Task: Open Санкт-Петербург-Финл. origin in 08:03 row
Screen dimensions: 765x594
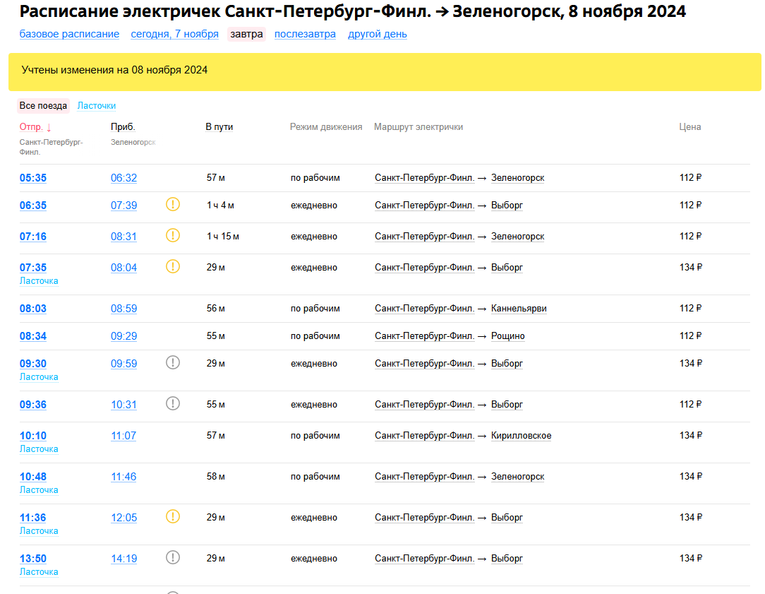Action: (x=424, y=309)
